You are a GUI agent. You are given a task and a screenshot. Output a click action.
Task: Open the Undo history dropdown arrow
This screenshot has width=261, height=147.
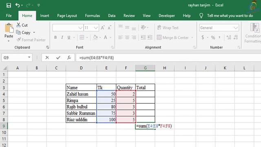[22, 5]
